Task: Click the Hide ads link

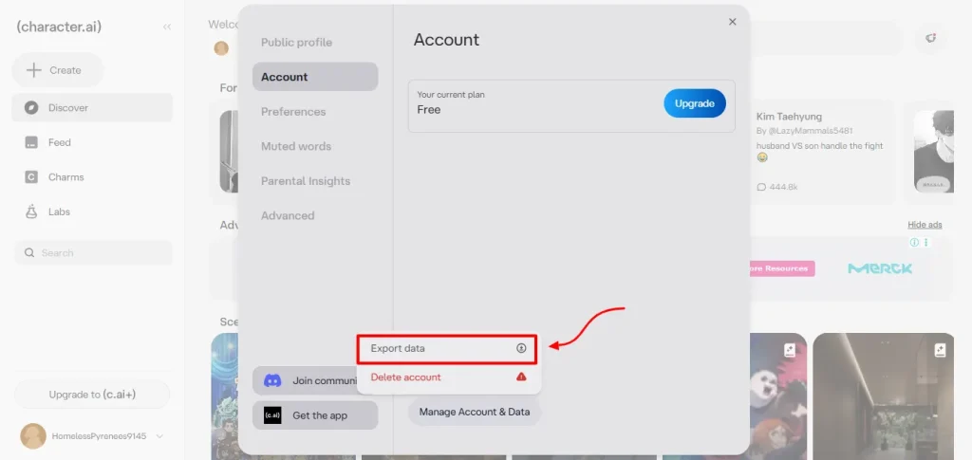Action: [x=925, y=225]
